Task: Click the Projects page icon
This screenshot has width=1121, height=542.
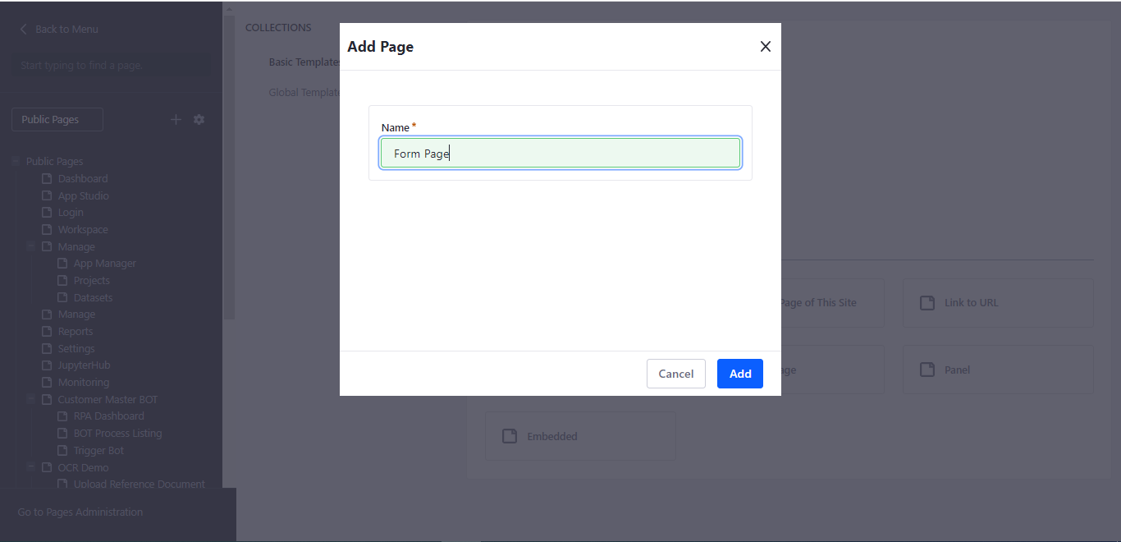Action: [x=62, y=280]
